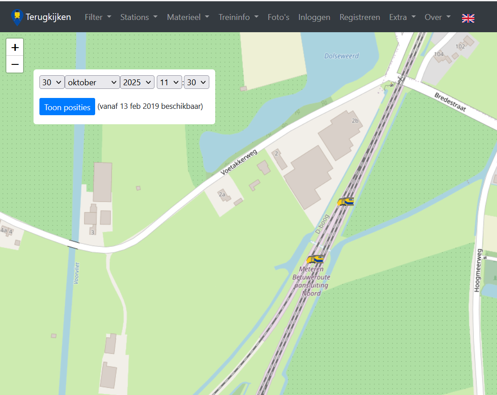Open the minutes dropdown showing 30
497x395 pixels.
(197, 83)
